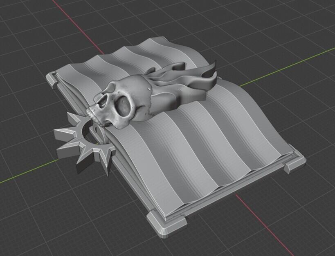Click the skull's large eye socket
This screenshot has width=335, height=256.
pos(124,106)
